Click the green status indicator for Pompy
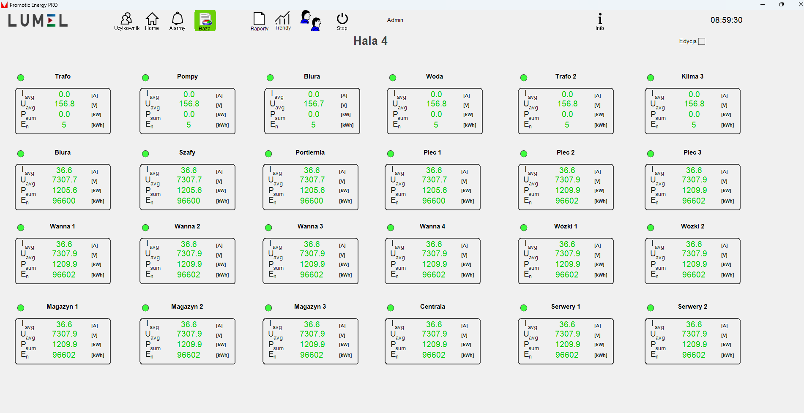The height and width of the screenshot is (413, 804). [145, 78]
